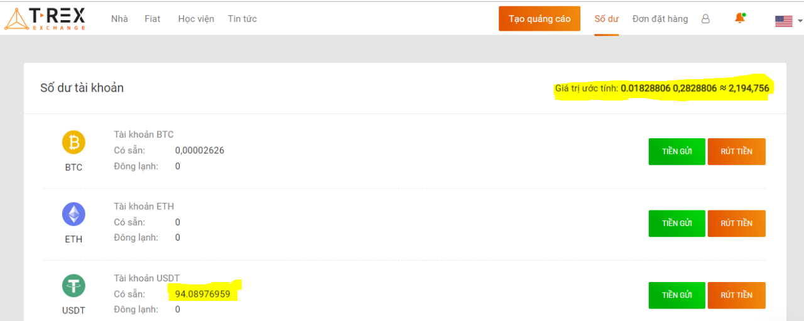The width and height of the screenshot is (804, 321).
Task: Open the notifications bell
Action: tap(740, 18)
